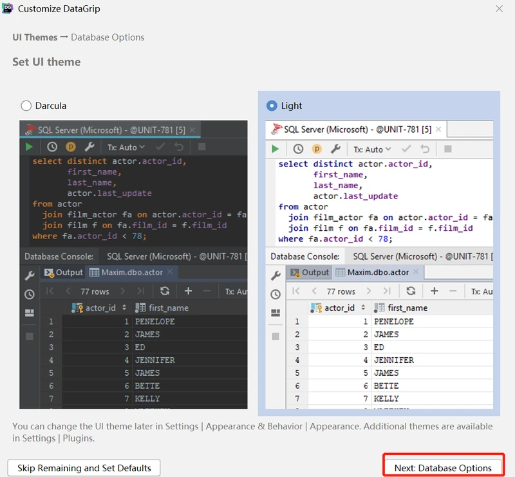Close the SQL Server tab in Darcula preview
This screenshot has height=477, width=515.
[192, 130]
